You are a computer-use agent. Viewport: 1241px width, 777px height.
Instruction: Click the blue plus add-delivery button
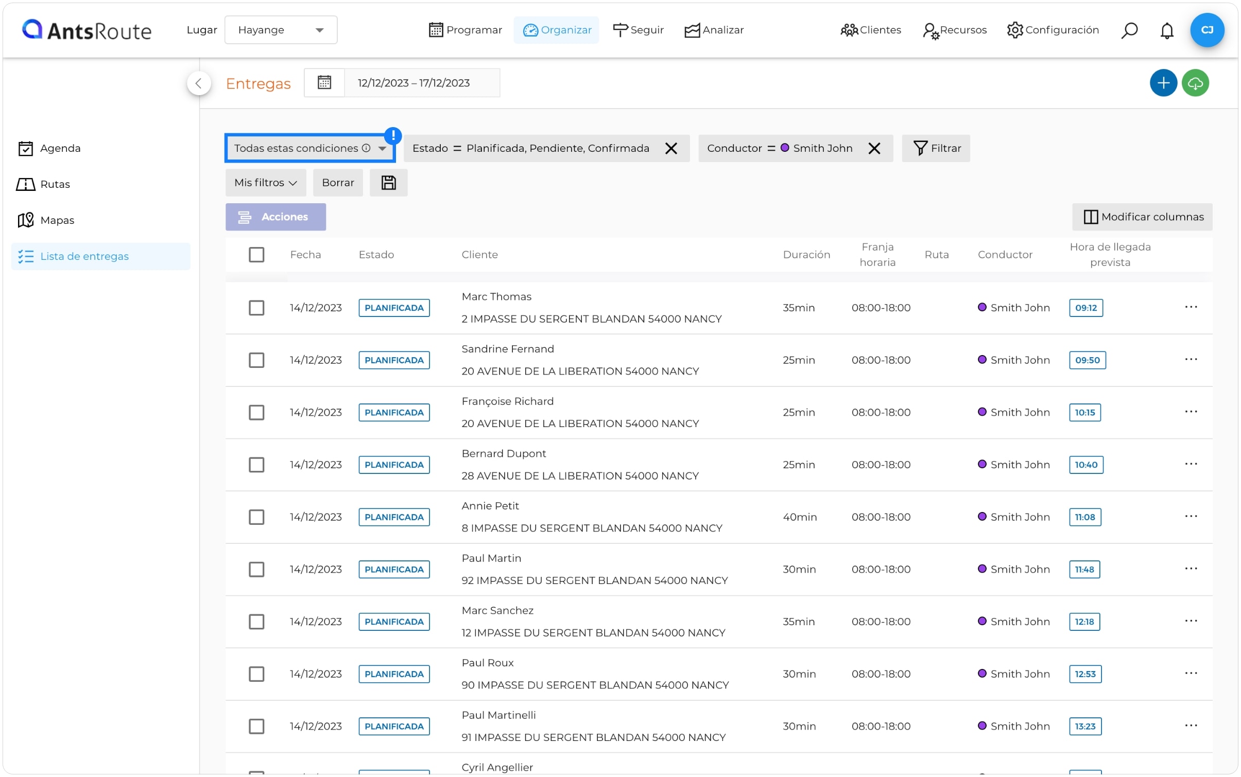coord(1163,83)
